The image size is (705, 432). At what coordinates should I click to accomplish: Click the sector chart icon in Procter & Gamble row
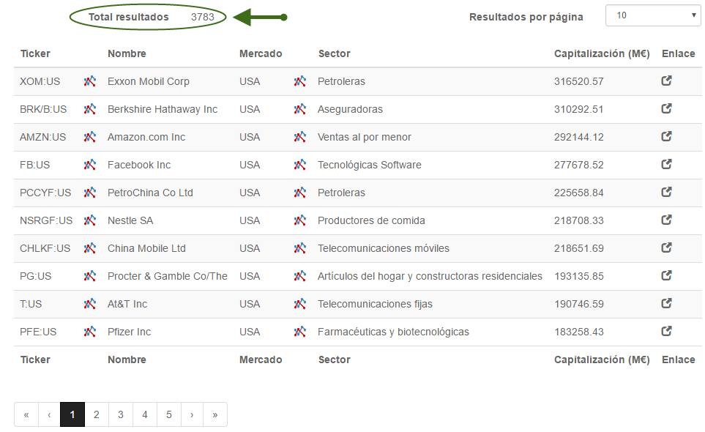point(300,276)
